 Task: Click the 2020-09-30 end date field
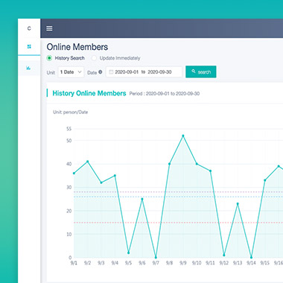[159, 72]
